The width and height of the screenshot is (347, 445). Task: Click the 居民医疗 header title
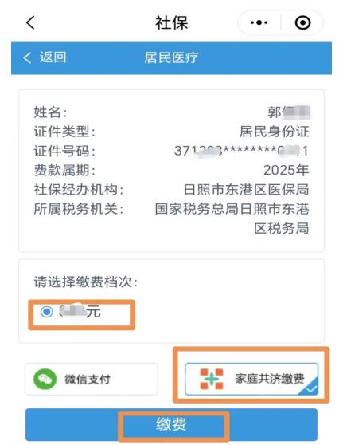pos(171,57)
